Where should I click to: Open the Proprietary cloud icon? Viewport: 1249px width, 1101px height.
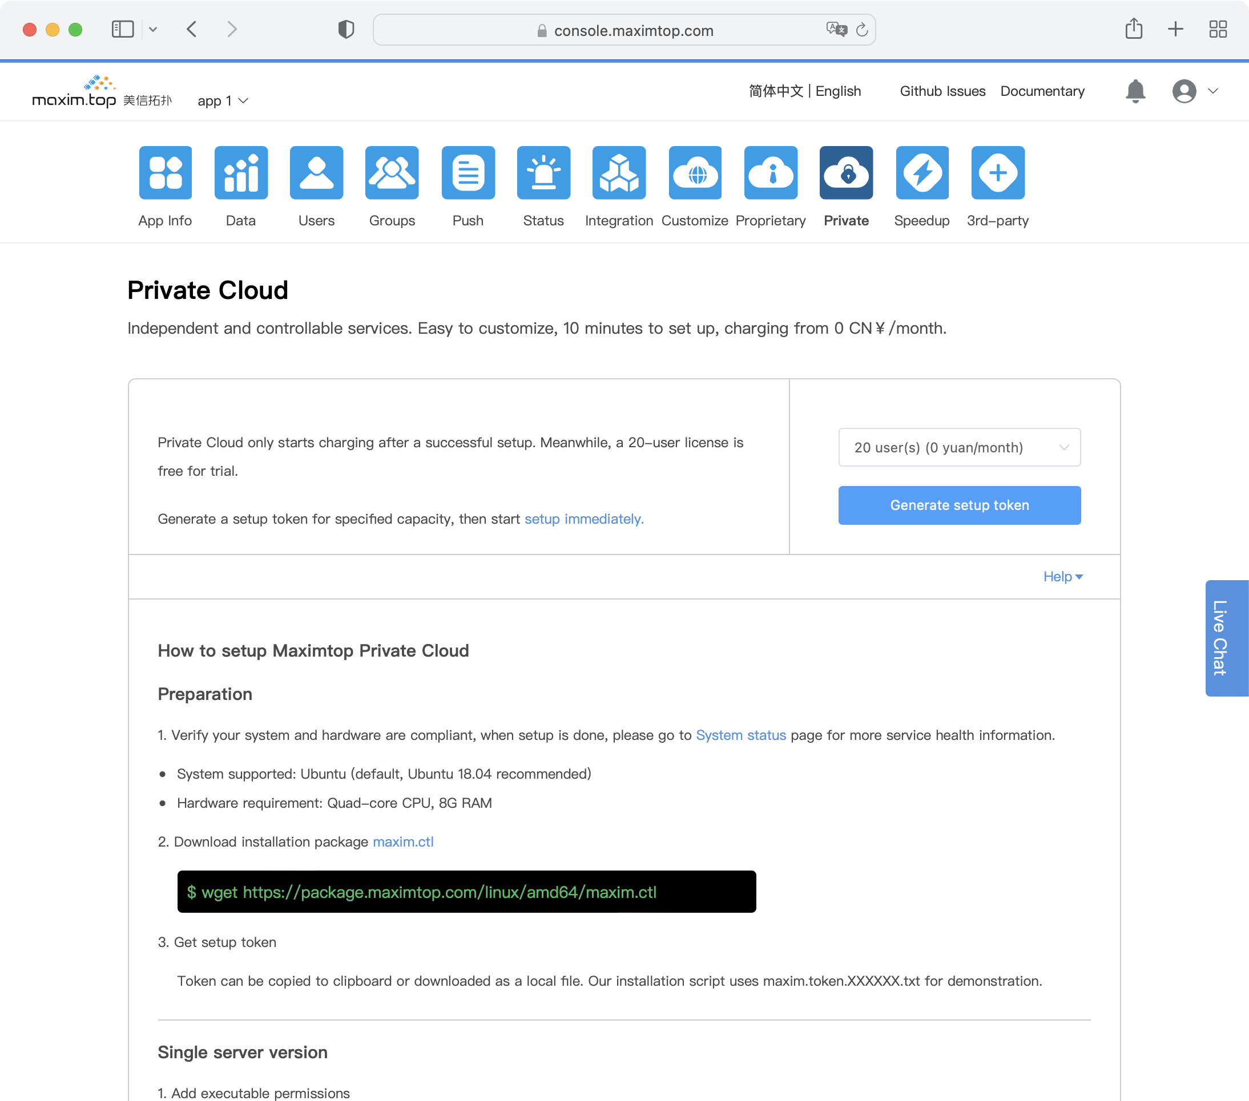[771, 172]
